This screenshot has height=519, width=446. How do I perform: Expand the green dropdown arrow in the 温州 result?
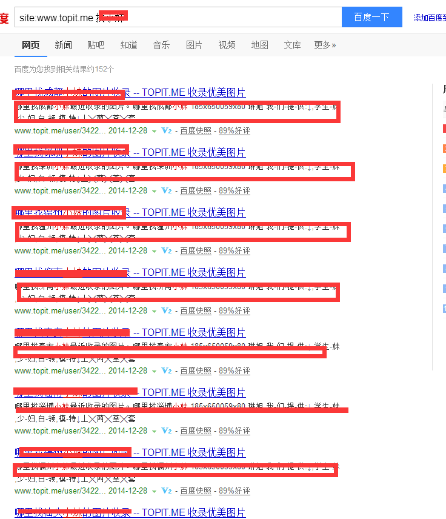154,251
